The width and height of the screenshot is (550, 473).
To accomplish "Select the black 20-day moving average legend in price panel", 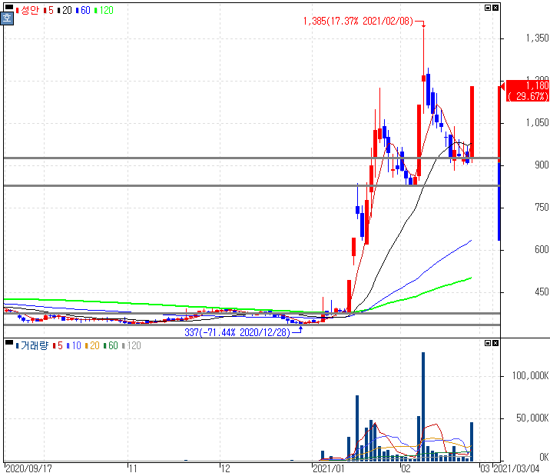I will tap(65, 10).
